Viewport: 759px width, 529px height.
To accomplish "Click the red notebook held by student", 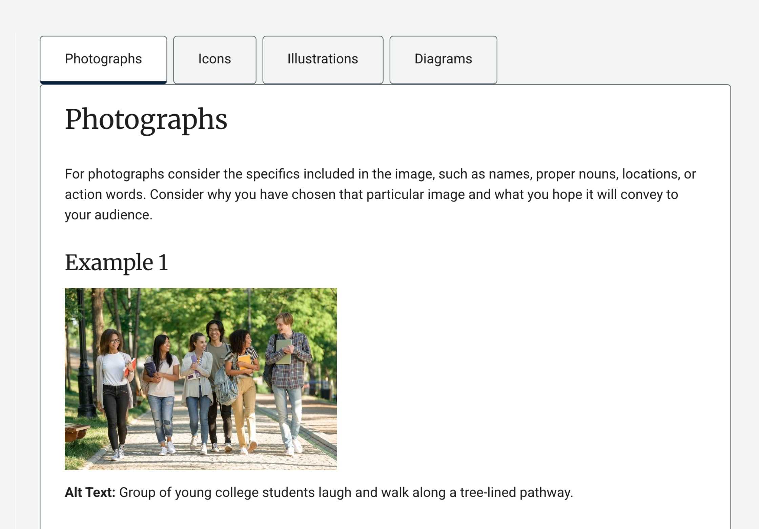I will click(x=130, y=367).
